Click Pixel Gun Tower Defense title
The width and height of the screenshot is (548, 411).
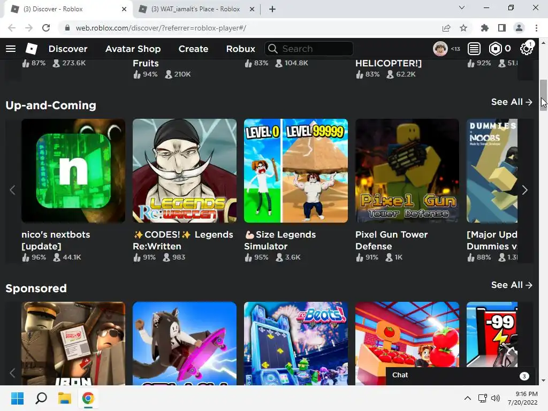pos(391,240)
